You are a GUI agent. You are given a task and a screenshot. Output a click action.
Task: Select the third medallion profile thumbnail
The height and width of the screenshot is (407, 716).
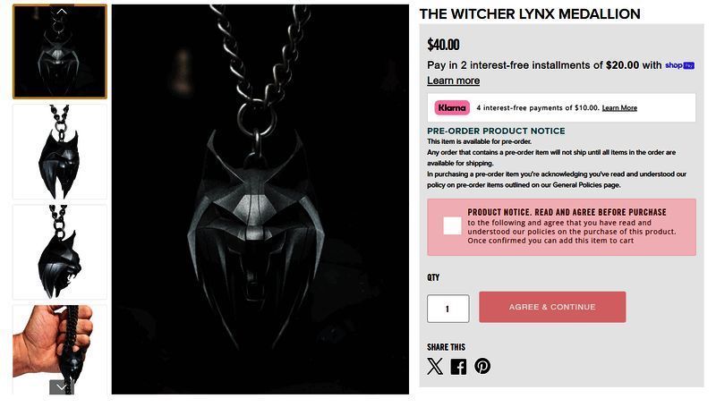(x=60, y=252)
